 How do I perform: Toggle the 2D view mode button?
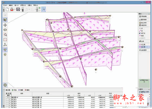[x=5, y=15]
